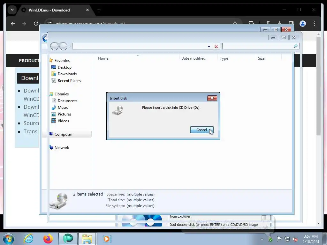Open the recent pages dropdown in Explorer

pos(70,47)
